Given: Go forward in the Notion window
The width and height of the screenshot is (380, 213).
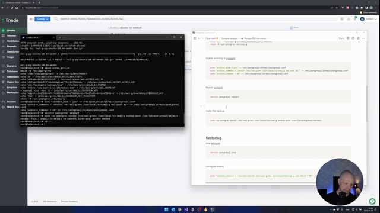Looking at the screenshot, I should [203, 38].
